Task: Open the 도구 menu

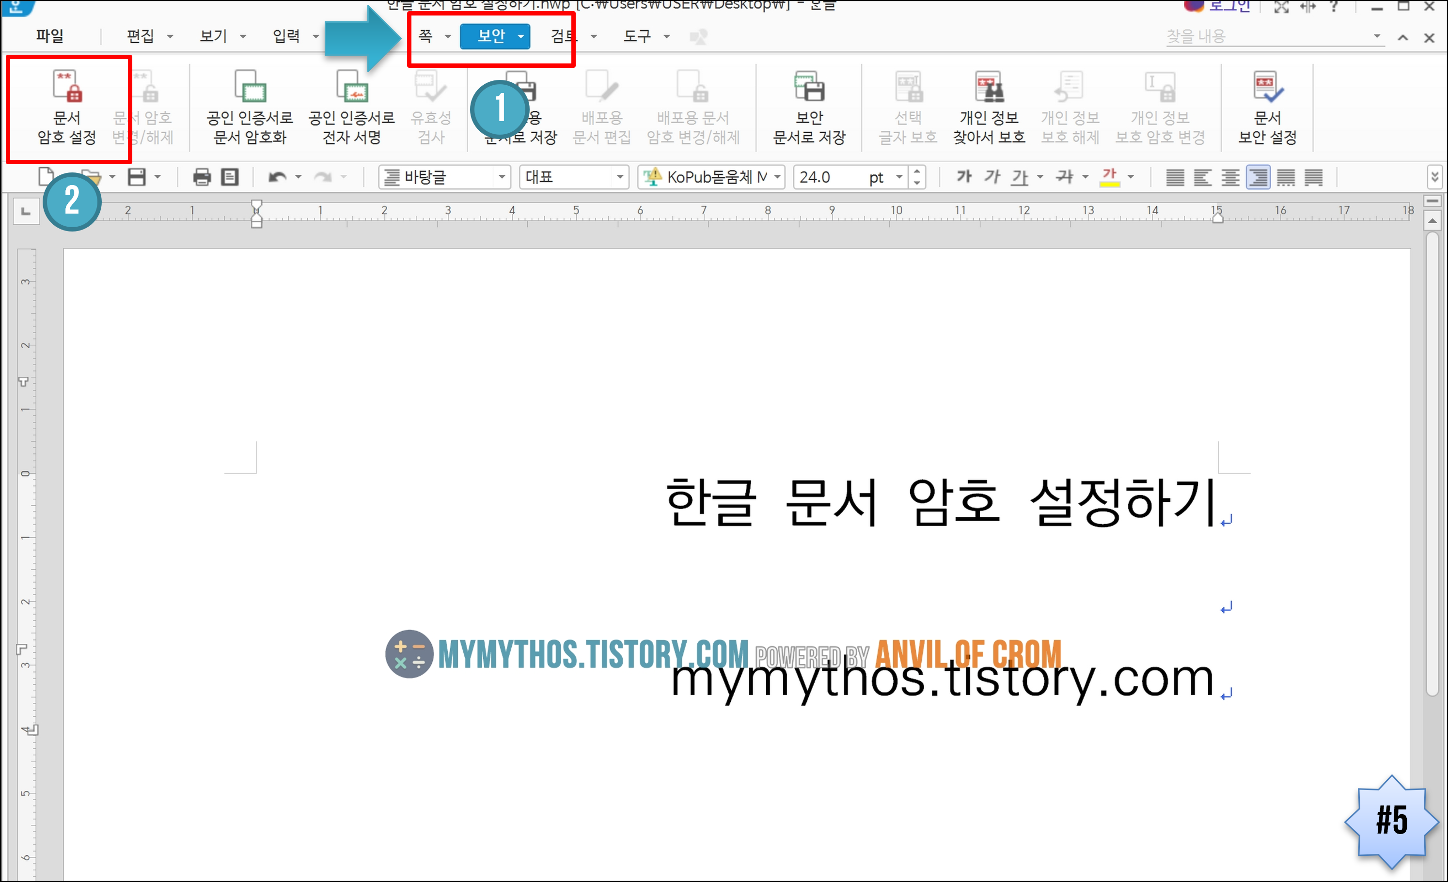Action: click(x=637, y=36)
